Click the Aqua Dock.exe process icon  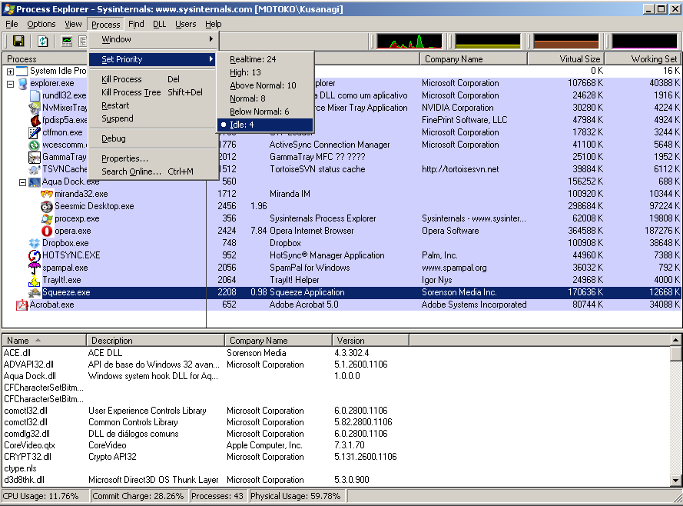pyautogui.click(x=35, y=181)
